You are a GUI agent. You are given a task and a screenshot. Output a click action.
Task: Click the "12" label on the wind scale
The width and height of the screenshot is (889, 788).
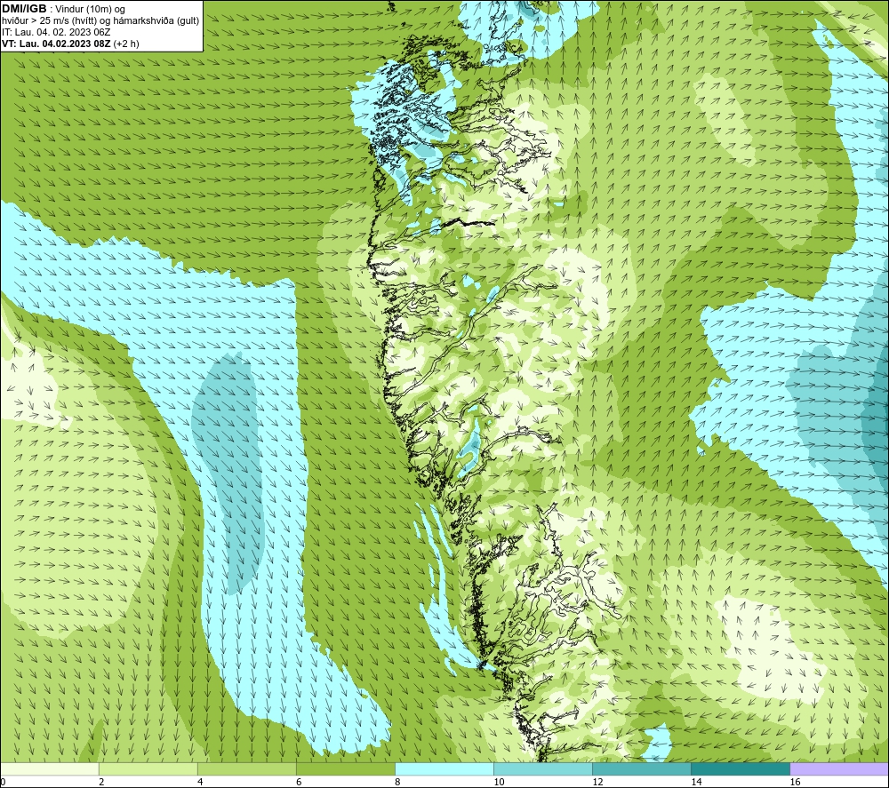pyautogui.click(x=597, y=783)
